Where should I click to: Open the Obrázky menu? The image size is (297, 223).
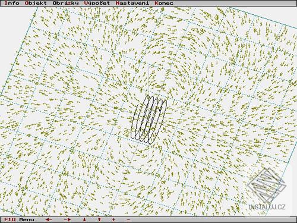coord(65,3)
